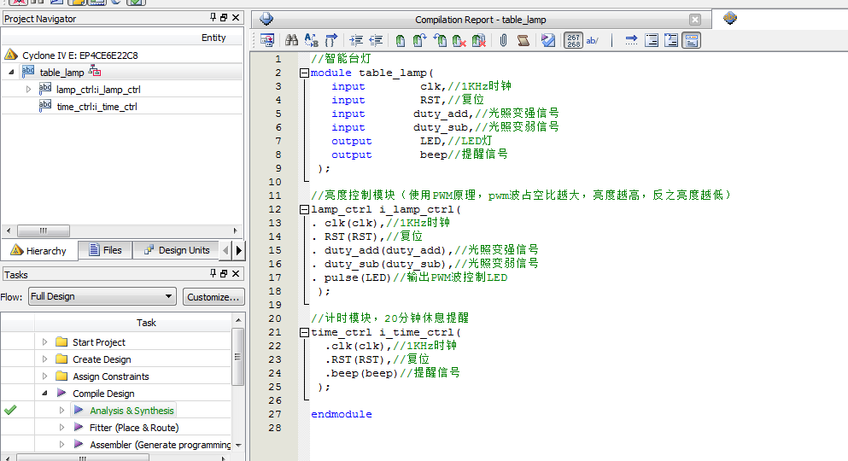Jump to previous bookmark
The image size is (848, 461).
point(440,40)
